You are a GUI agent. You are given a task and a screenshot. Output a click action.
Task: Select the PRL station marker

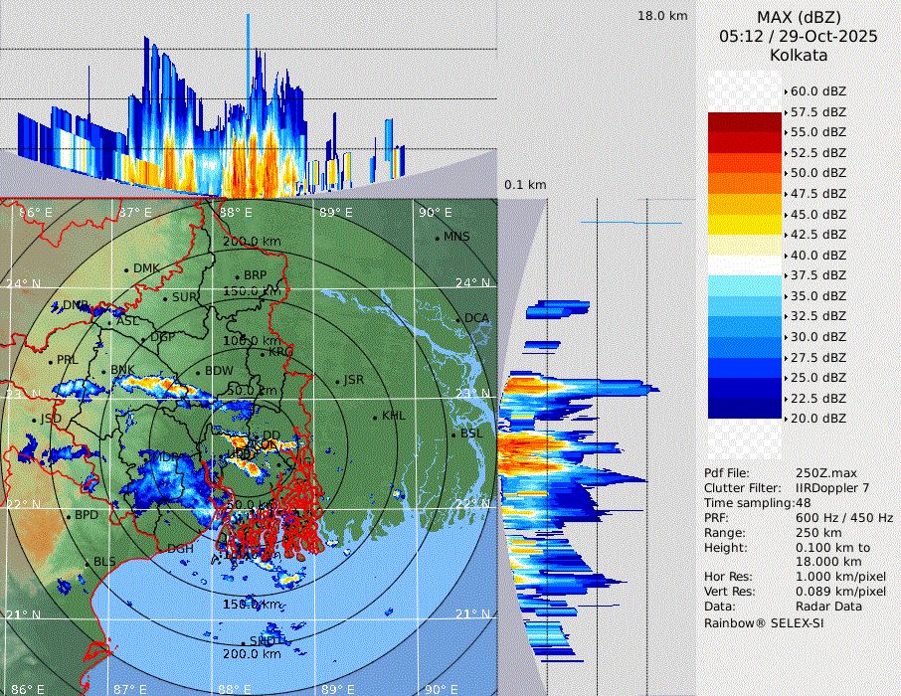(x=51, y=361)
